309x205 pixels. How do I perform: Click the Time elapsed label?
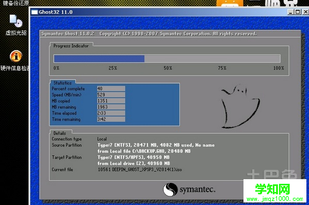click(64, 113)
